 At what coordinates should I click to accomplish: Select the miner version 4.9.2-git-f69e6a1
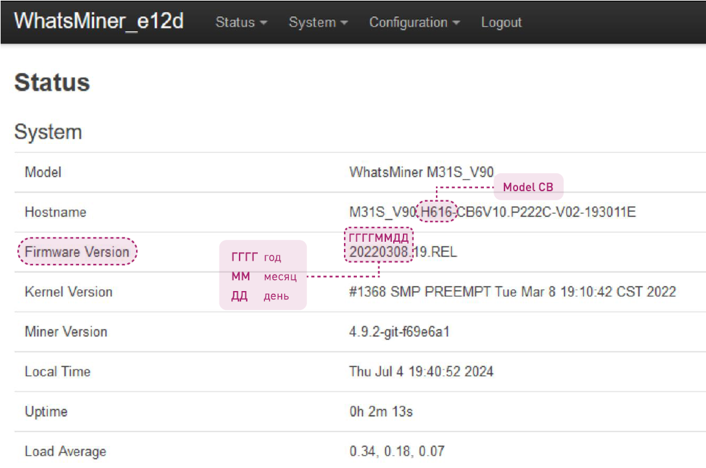click(x=400, y=332)
